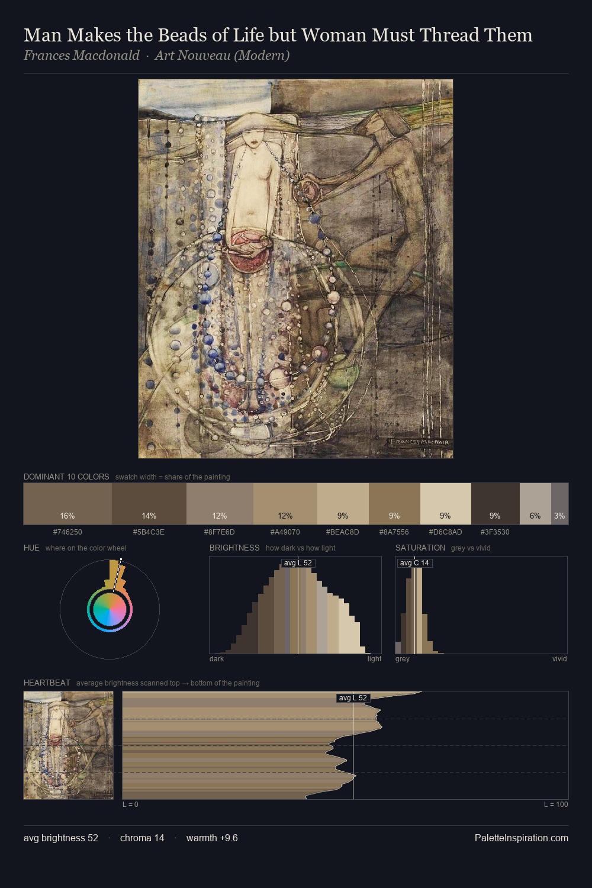Click the 'chroma 14' footer stat
Screen dimensions: 592x888
point(142,838)
